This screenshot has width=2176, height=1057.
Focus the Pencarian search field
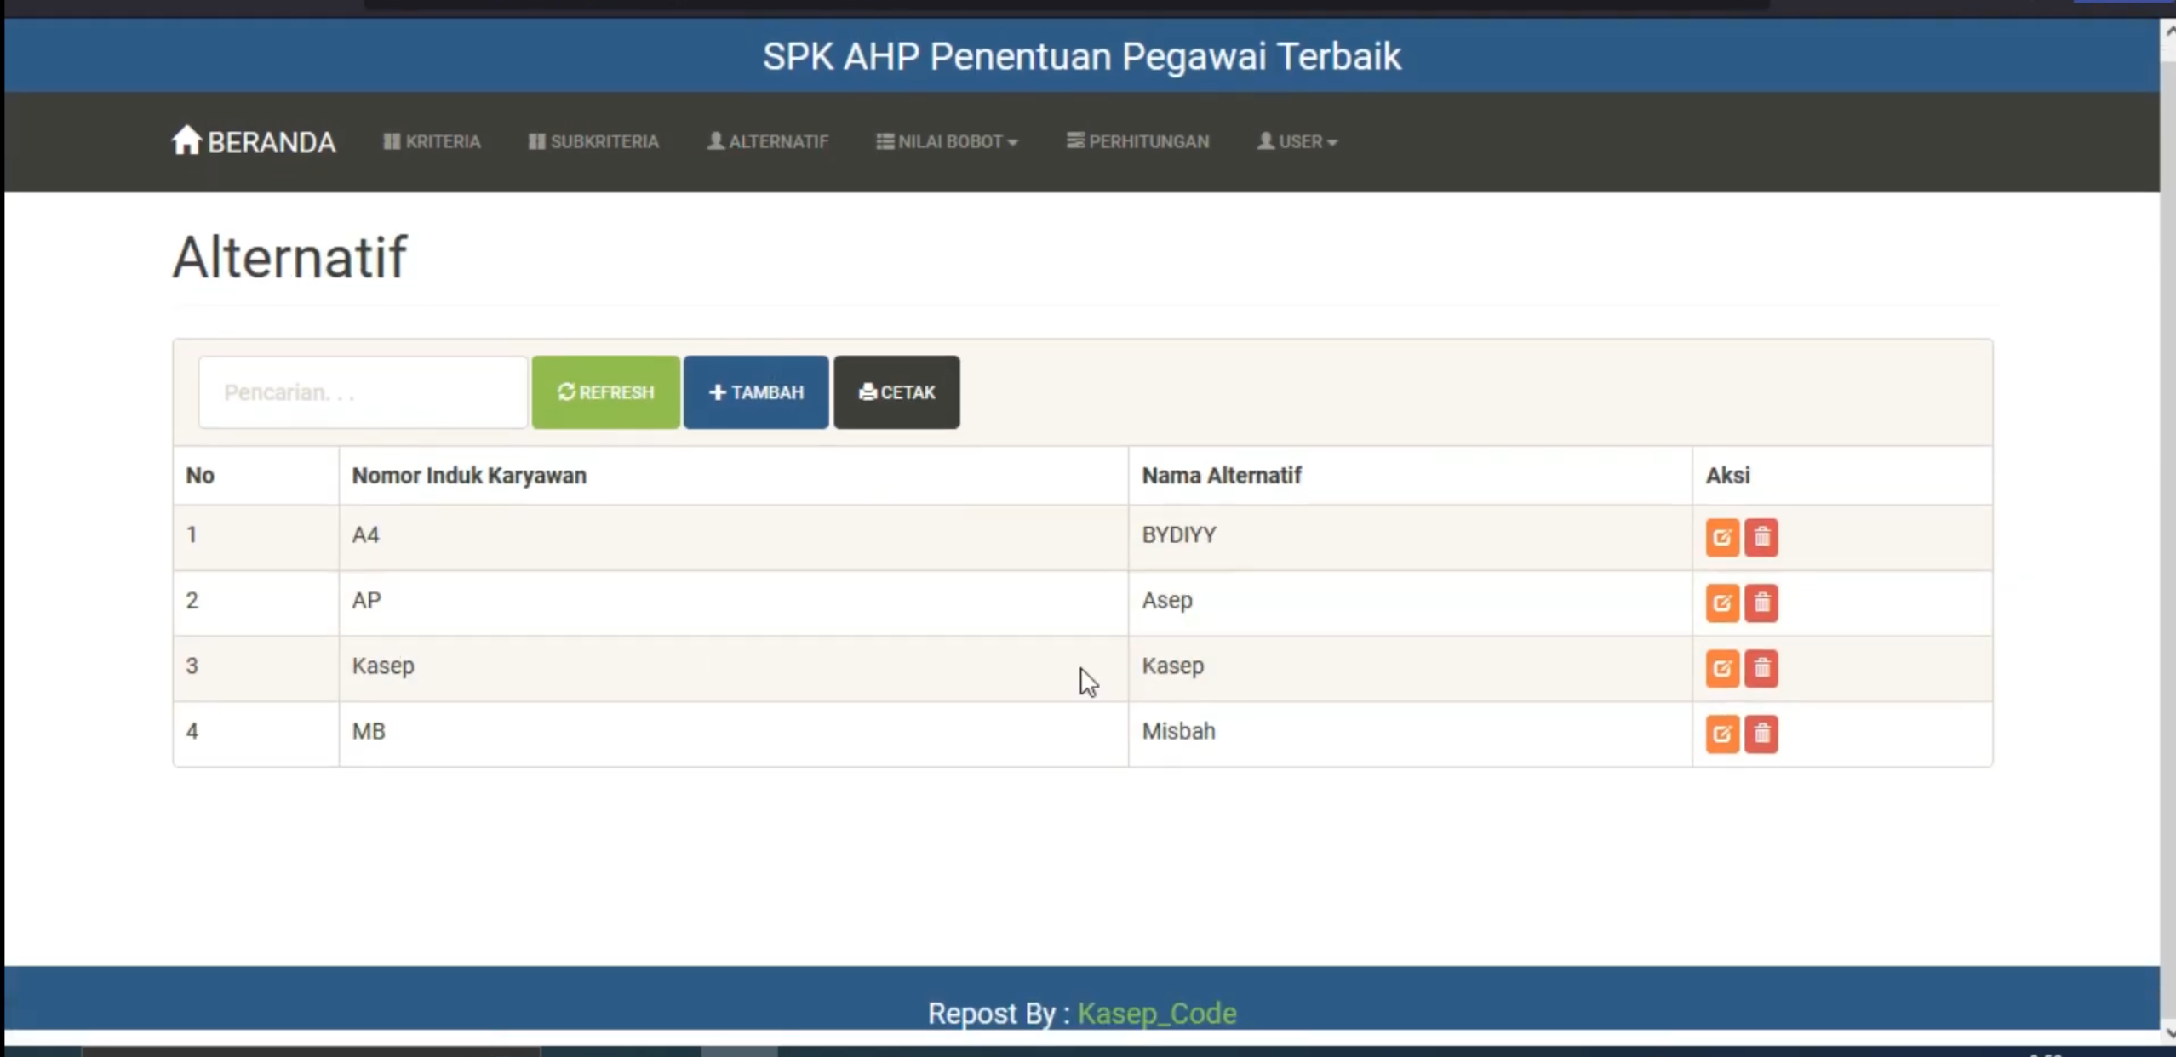(x=363, y=392)
